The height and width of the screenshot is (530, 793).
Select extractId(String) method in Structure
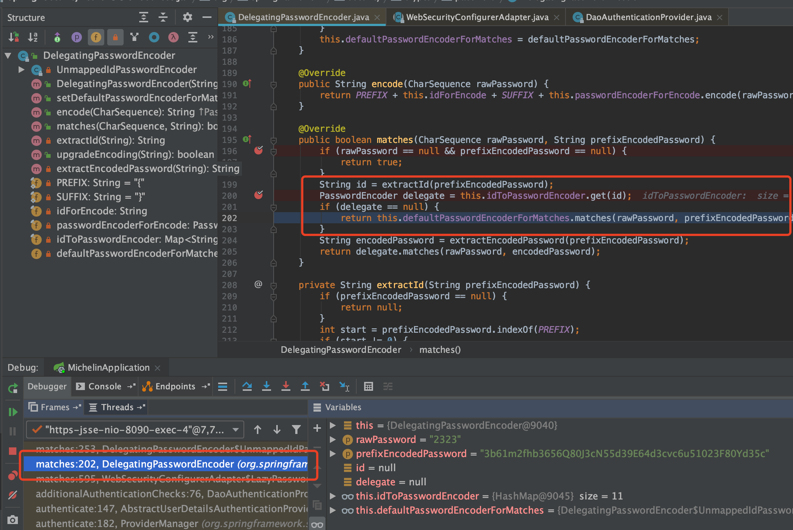111,140
